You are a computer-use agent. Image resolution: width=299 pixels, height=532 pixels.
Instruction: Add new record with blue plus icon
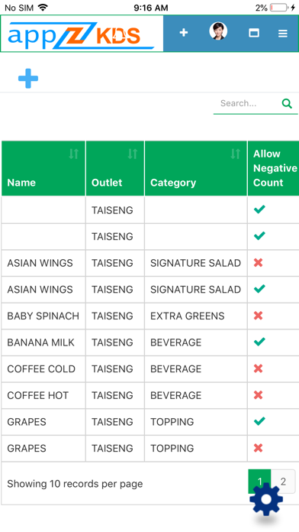28,79
